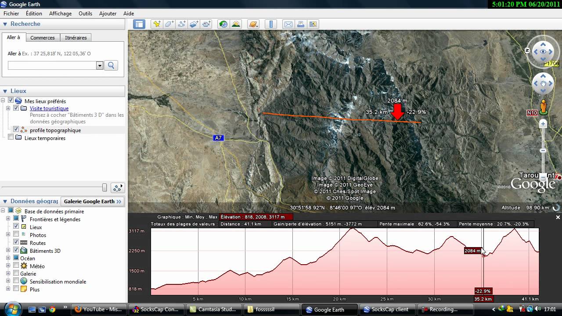The height and width of the screenshot is (316, 562).
Task: Open the Édition menu
Action: click(34, 14)
